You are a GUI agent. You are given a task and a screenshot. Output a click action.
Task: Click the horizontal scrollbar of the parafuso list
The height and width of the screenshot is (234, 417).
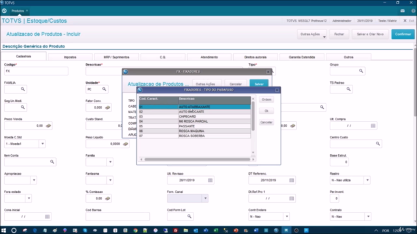click(197, 159)
